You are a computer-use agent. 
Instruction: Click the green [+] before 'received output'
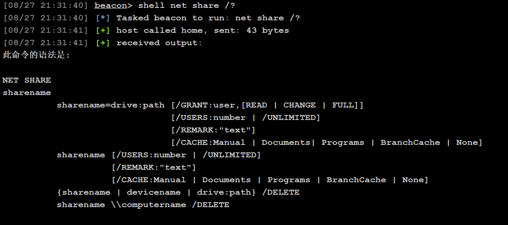coord(103,43)
